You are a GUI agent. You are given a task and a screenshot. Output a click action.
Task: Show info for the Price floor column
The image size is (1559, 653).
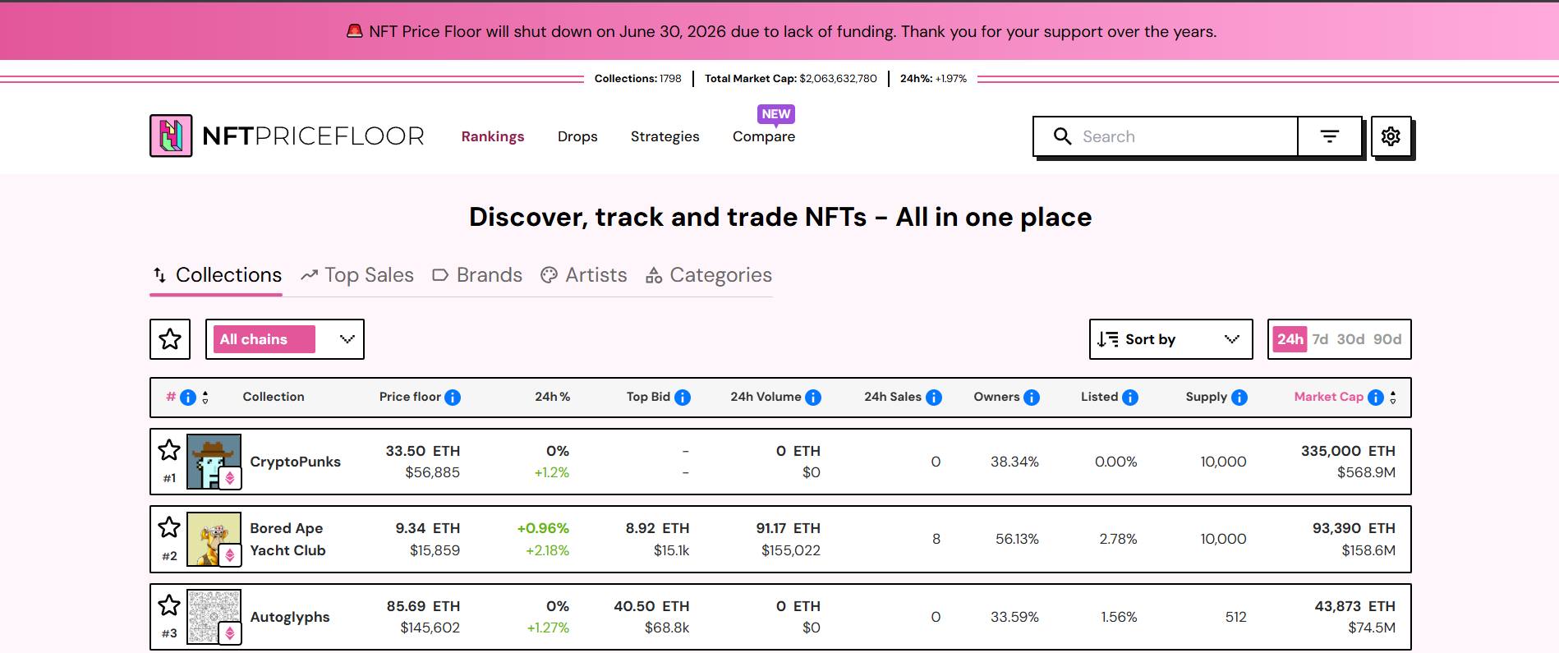pos(453,398)
